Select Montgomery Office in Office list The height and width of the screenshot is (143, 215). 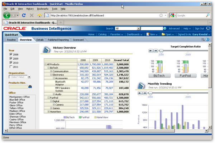pyautogui.click(x=19, y=97)
